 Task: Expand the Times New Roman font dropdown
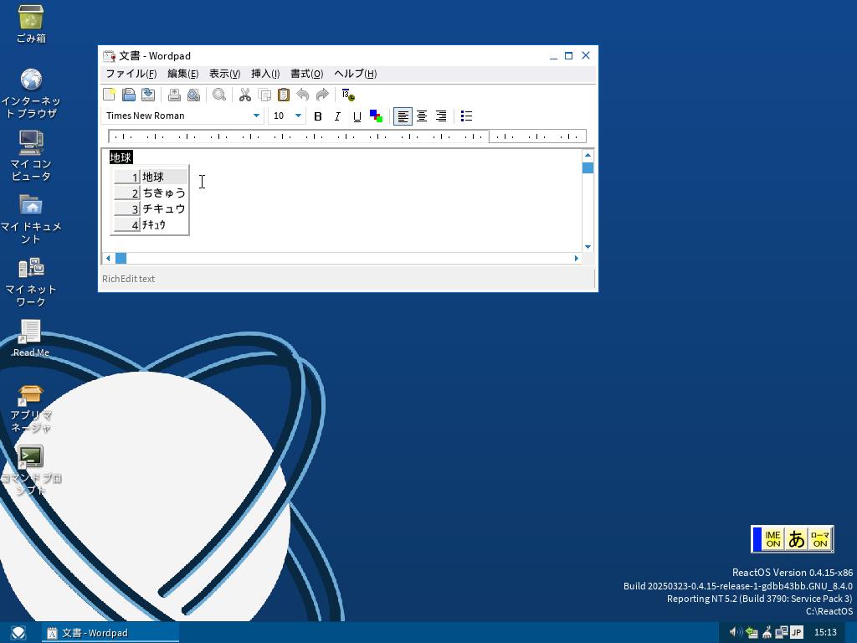pos(256,116)
